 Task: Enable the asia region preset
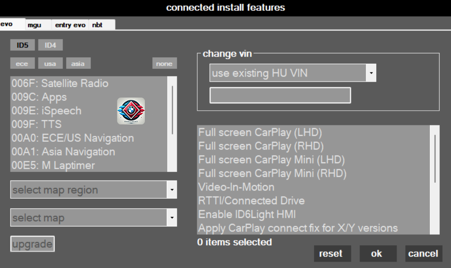coord(78,63)
